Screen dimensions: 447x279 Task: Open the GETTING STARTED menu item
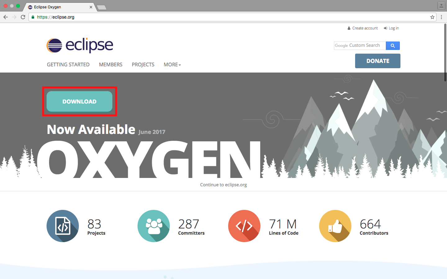tap(68, 64)
